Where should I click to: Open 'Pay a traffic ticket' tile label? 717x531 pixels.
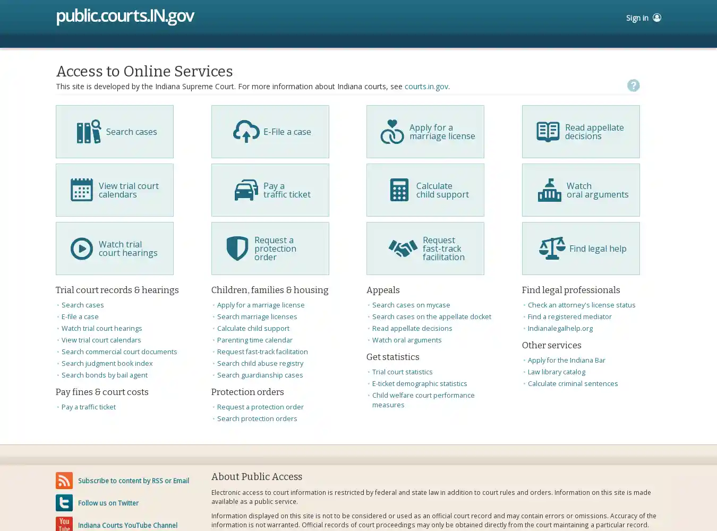[287, 190]
